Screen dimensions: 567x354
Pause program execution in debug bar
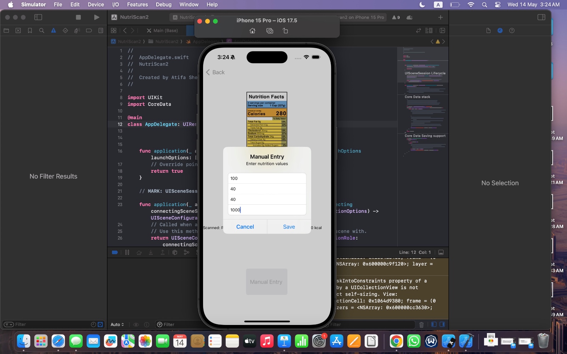[x=127, y=252]
